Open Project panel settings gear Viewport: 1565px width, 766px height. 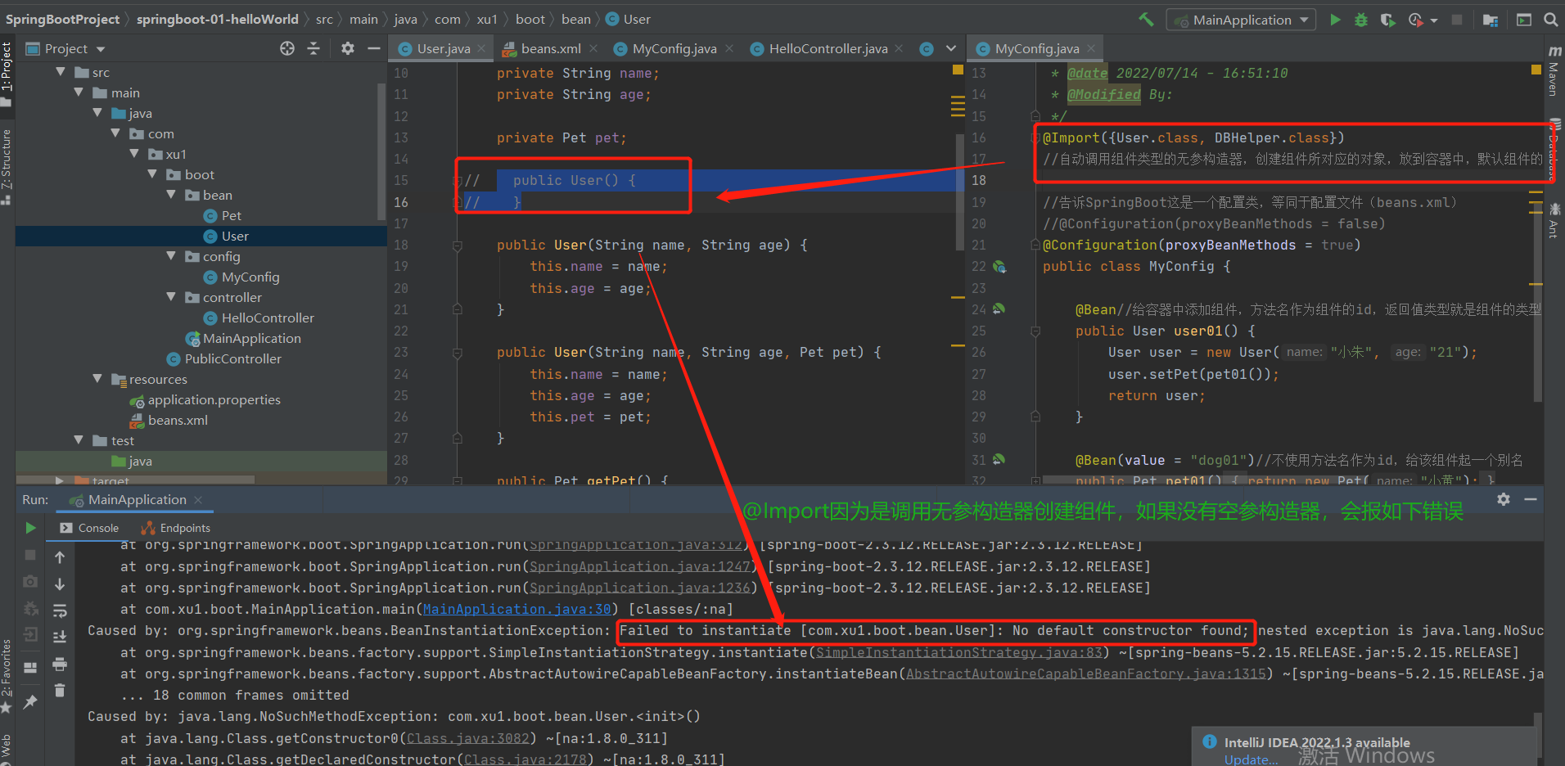pos(348,48)
